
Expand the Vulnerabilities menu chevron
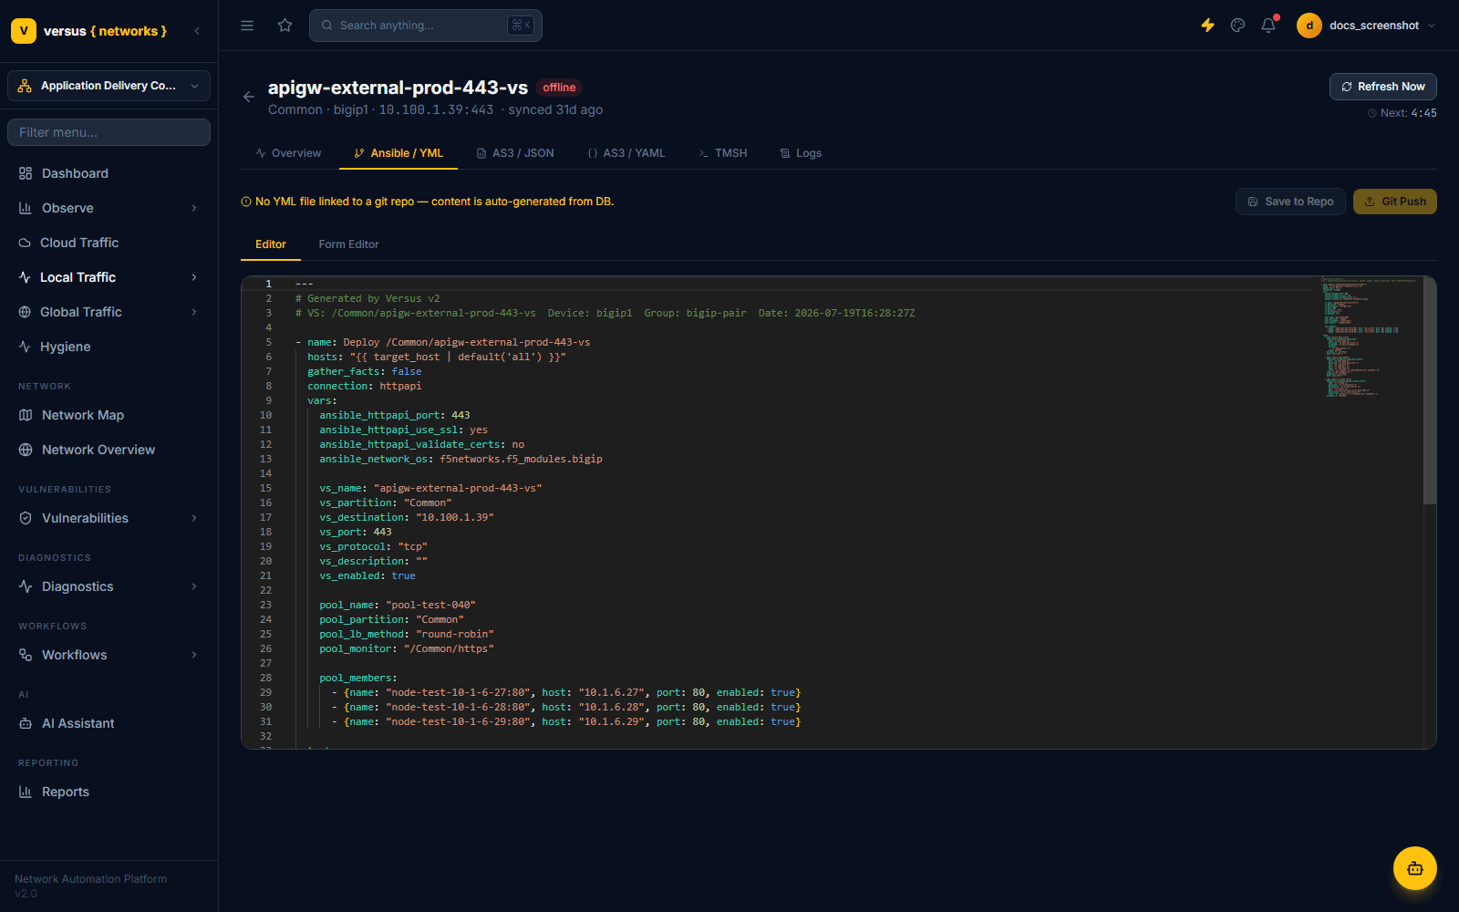(194, 518)
